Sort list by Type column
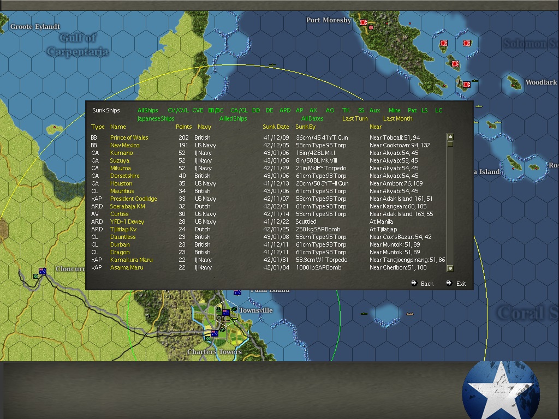 (98, 127)
